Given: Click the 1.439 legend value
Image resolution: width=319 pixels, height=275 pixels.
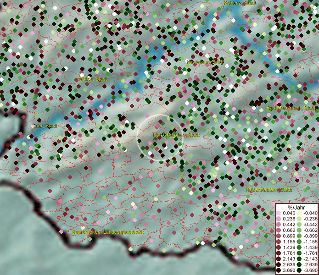Looking at the screenshot, I should tap(289, 247).
